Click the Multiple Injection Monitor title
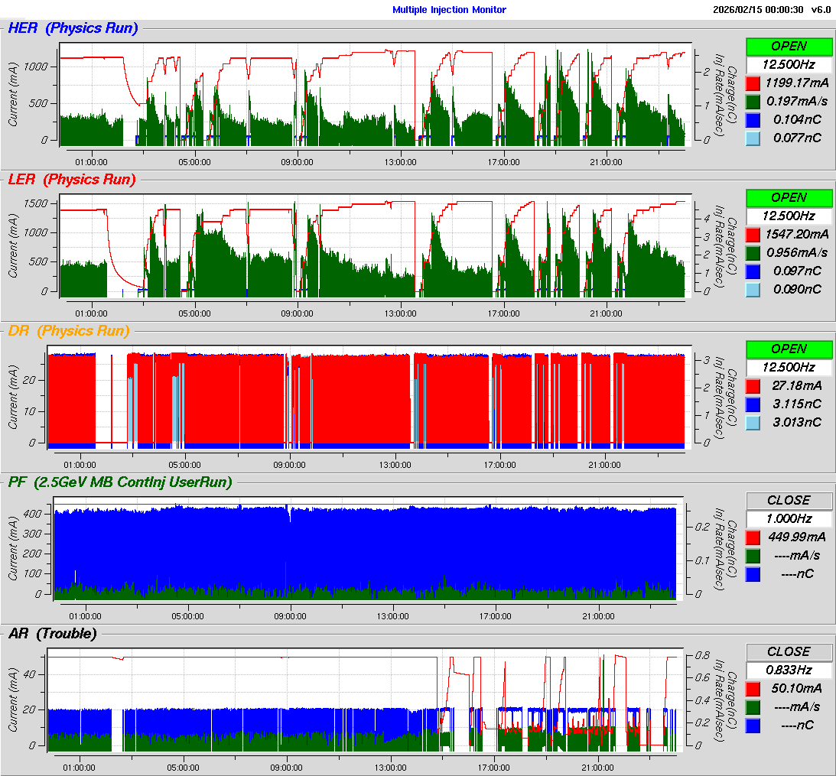Viewport: 836px width, 776px height. (x=449, y=10)
